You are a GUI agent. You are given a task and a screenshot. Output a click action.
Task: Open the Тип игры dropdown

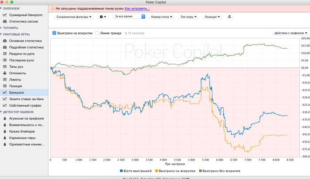(188, 17)
